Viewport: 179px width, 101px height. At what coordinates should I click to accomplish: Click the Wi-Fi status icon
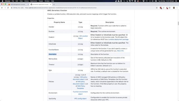tap(132, 1)
